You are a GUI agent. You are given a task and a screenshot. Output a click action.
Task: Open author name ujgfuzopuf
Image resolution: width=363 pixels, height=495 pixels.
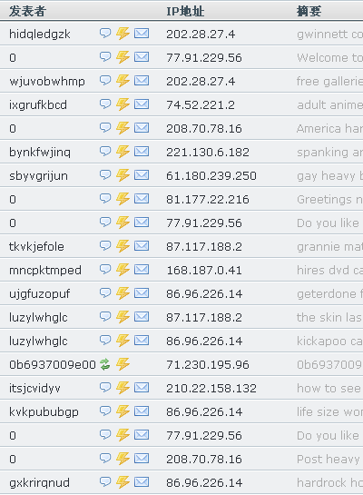(39, 294)
